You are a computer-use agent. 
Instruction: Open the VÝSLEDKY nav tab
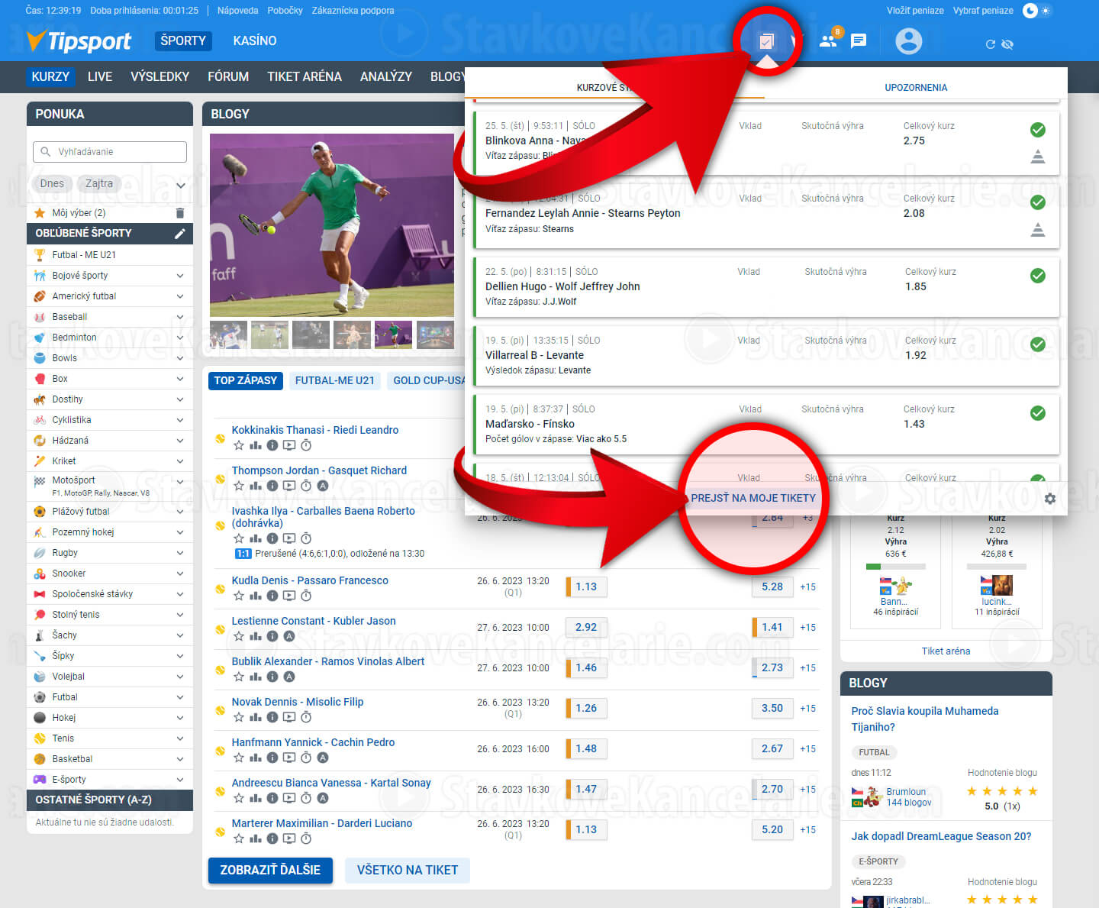coord(160,76)
